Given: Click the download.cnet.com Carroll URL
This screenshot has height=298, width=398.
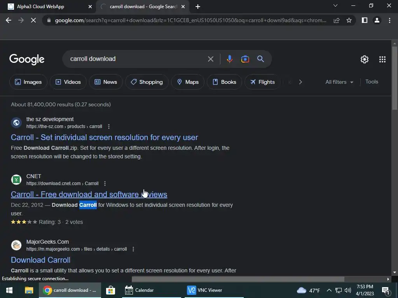Looking at the screenshot, I should 63,184.
